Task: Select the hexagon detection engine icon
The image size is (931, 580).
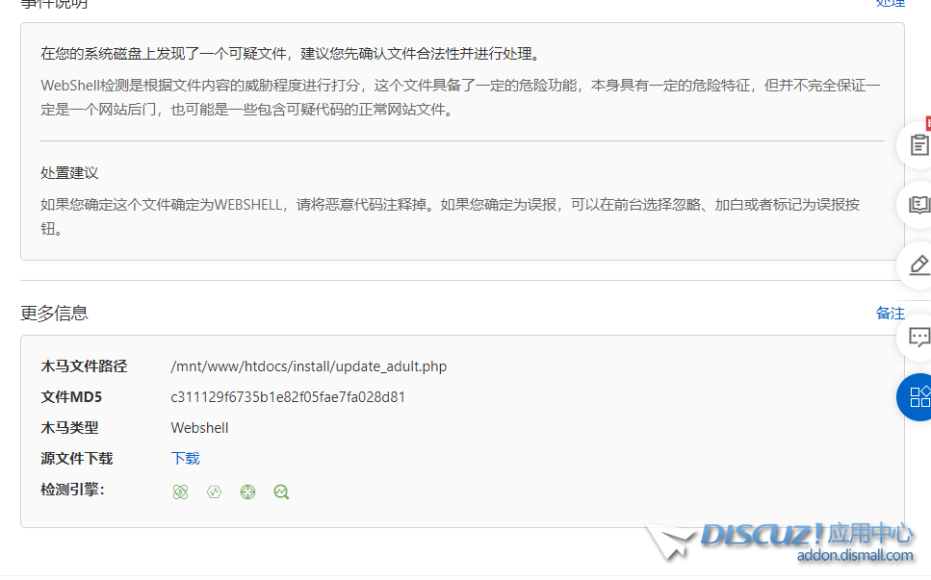Action: pos(214,492)
